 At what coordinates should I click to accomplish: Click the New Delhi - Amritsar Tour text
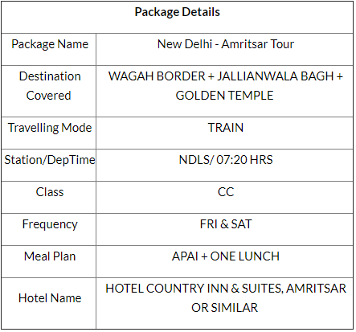[226, 44]
